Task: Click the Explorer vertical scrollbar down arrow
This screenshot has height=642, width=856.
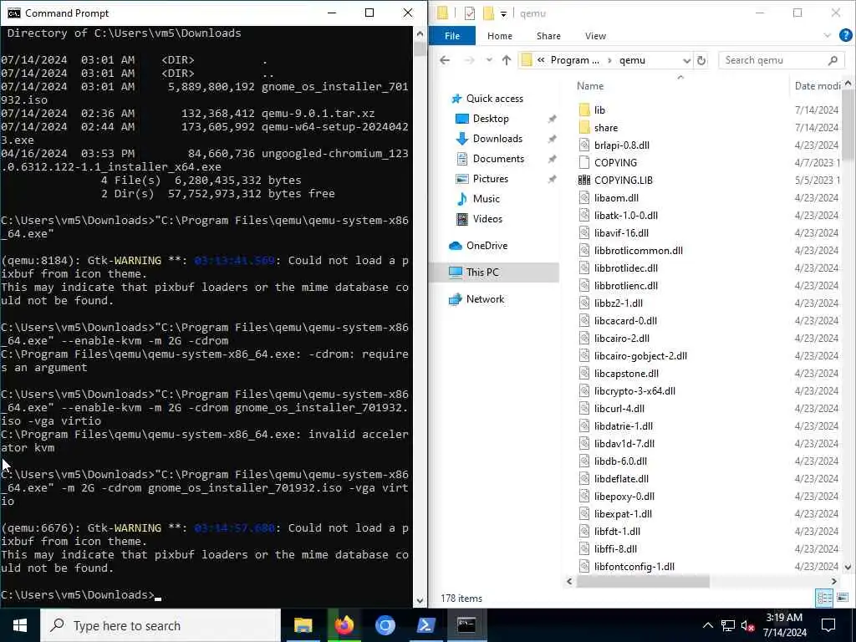Action: click(x=848, y=568)
